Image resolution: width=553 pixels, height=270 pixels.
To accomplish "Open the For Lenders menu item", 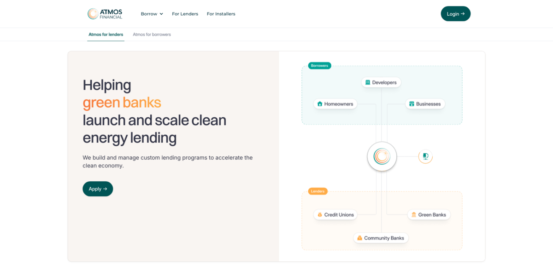I will (x=185, y=14).
